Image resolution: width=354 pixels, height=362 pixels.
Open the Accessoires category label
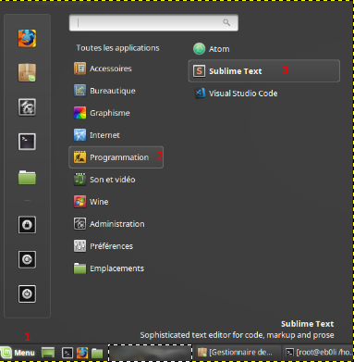click(111, 69)
